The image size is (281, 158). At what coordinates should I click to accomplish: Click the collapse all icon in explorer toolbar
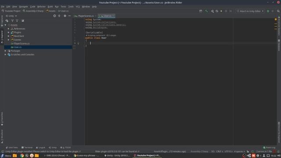point(17,21)
